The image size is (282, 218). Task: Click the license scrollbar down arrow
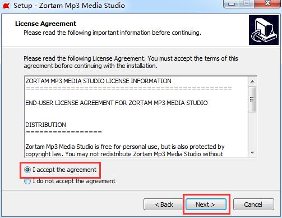click(252, 153)
